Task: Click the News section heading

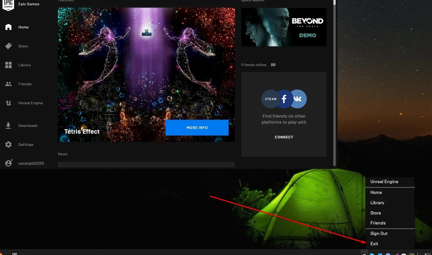Action: tap(63, 154)
